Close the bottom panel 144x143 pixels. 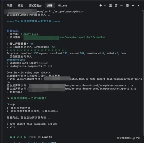click(138, 5)
